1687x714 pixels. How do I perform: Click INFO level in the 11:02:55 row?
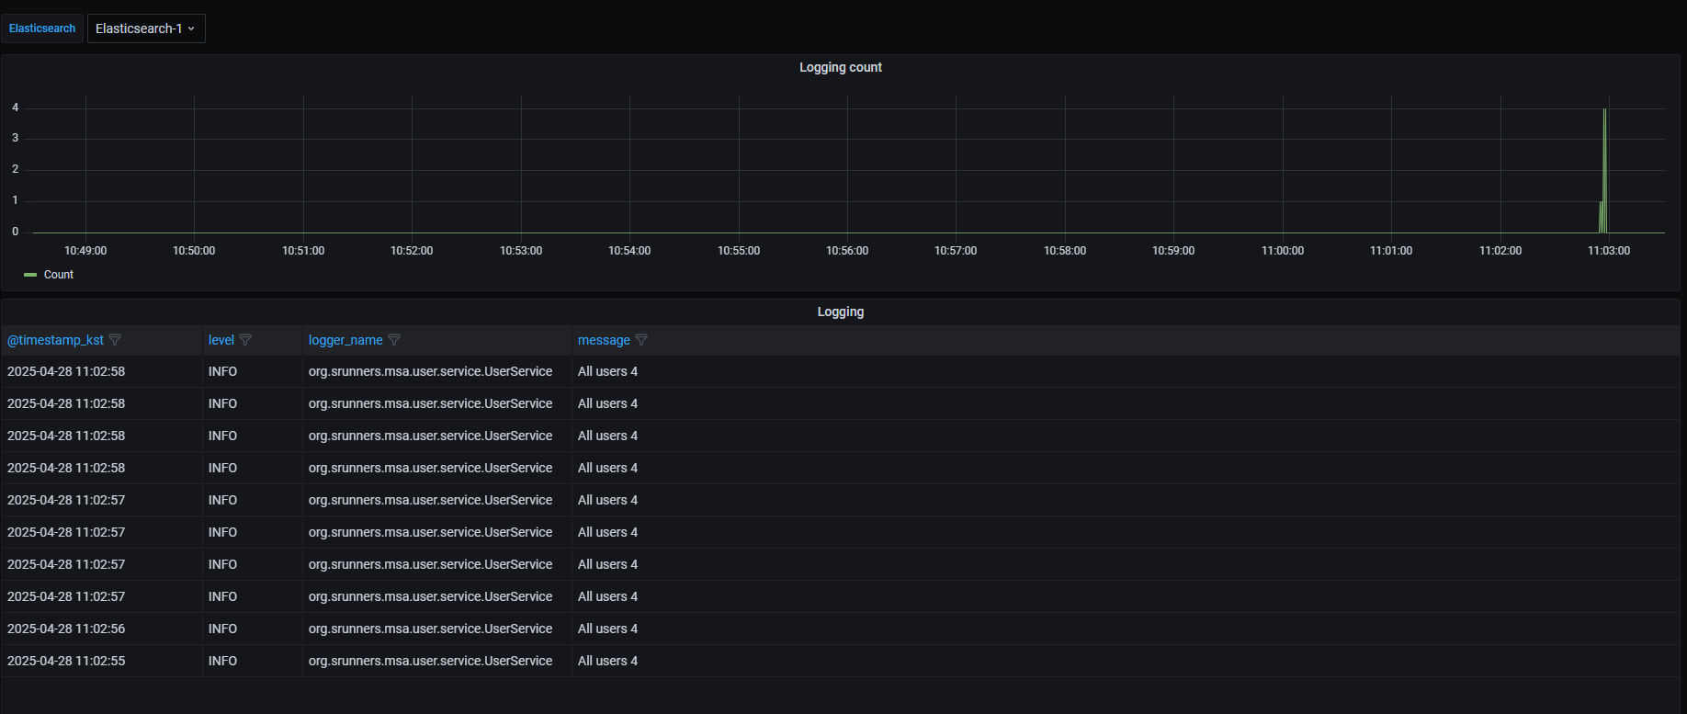222,661
